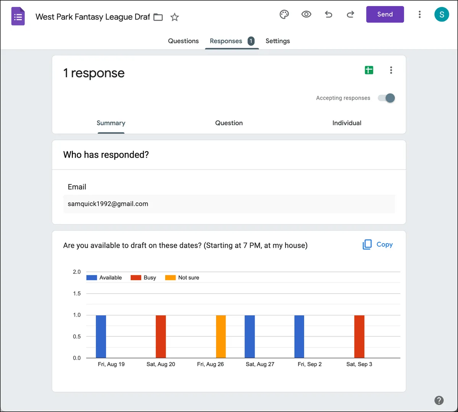Click the 'Sat, Aug 20' axis label
This screenshot has height=412, width=458.
[161, 364]
